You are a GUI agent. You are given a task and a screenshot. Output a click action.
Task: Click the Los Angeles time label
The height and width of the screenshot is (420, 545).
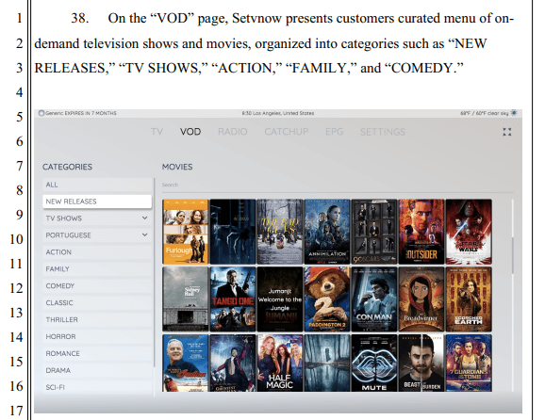(278, 113)
